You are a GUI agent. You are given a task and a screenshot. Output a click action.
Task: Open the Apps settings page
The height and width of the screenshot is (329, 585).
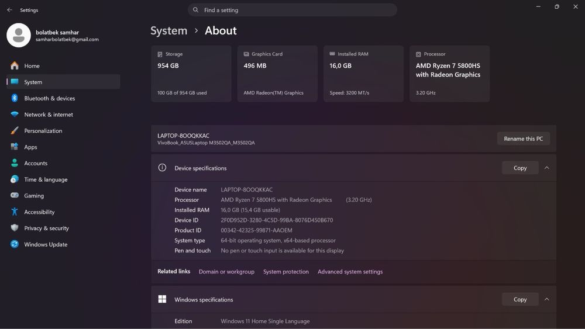30,147
